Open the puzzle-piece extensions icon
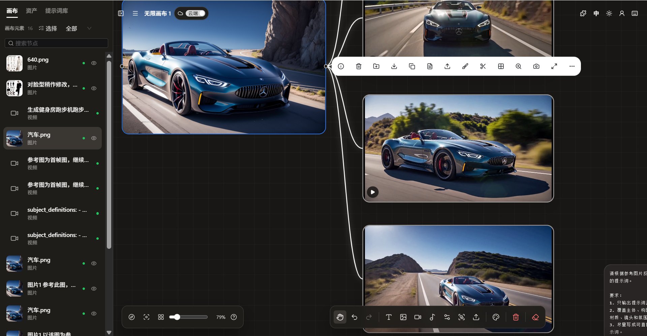 (x=583, y=13)
